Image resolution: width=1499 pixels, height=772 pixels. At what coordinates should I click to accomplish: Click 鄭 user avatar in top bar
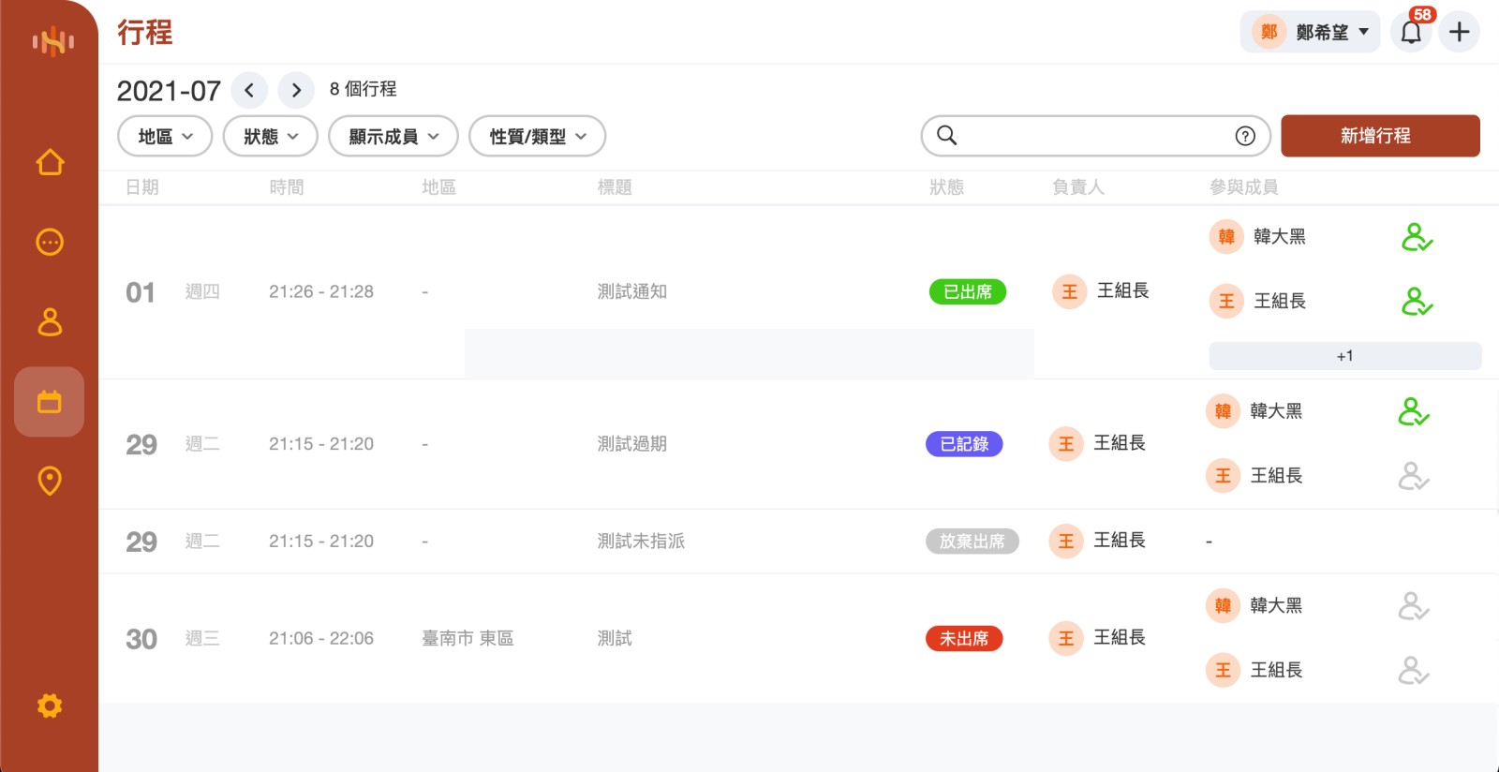tap(1269, 32)
